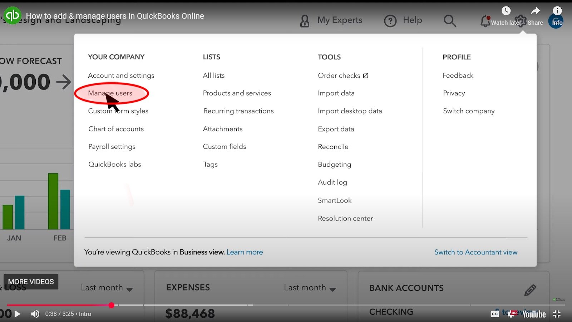This screenshot has height=322, width=572.
Task: Exit full screen mode
Action: [x=557, y=314]
